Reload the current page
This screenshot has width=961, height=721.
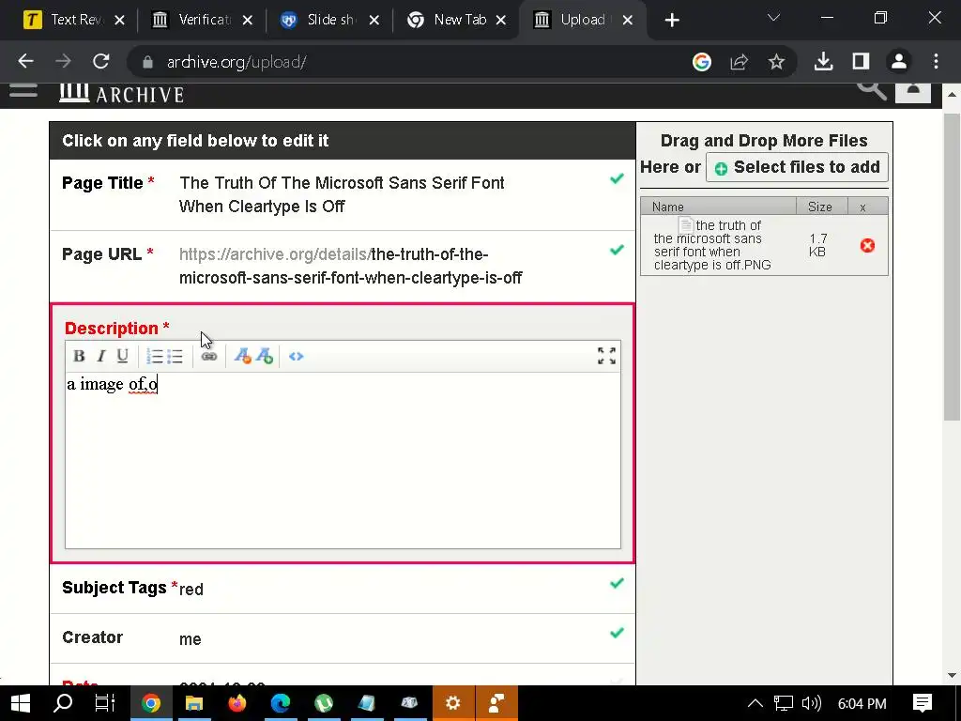pos(101,61)
